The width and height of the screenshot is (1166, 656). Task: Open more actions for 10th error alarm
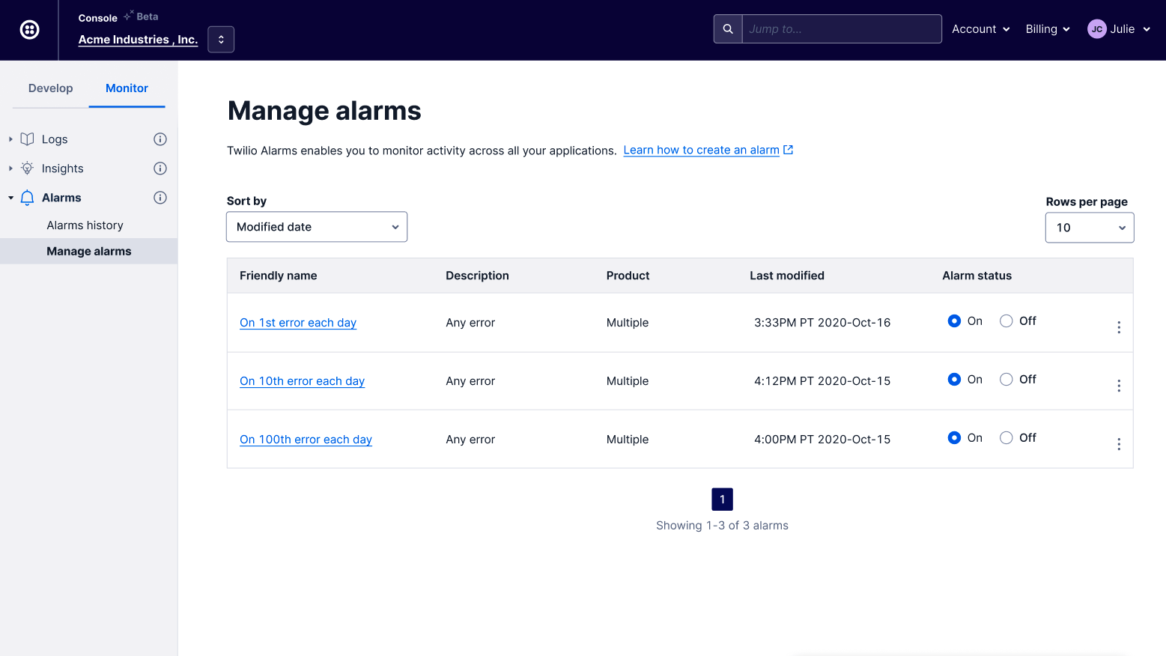tap(1119, 386)
